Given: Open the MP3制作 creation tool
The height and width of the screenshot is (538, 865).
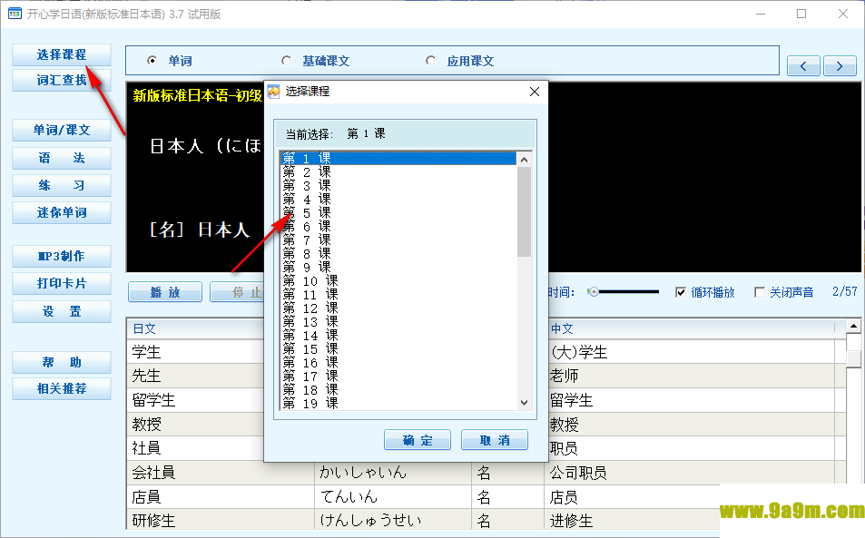Looking at the screenshot, I should pos(60,256).
